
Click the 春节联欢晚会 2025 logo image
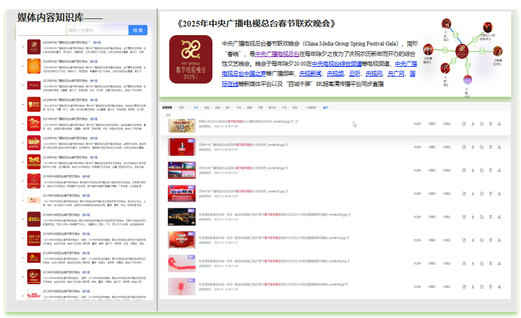pyautogui.click(x=191, y=59)
